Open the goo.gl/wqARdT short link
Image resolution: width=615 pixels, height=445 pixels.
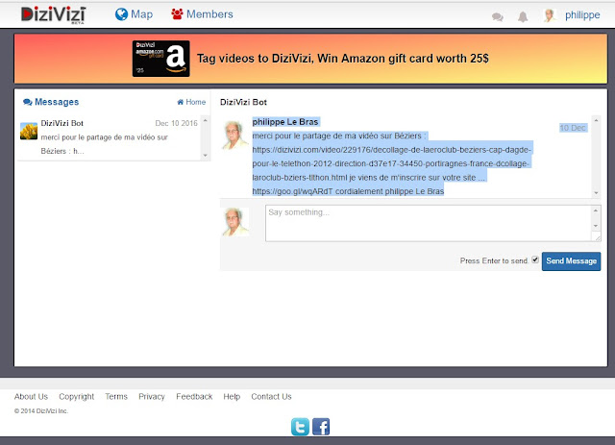[x=292, y=191]
